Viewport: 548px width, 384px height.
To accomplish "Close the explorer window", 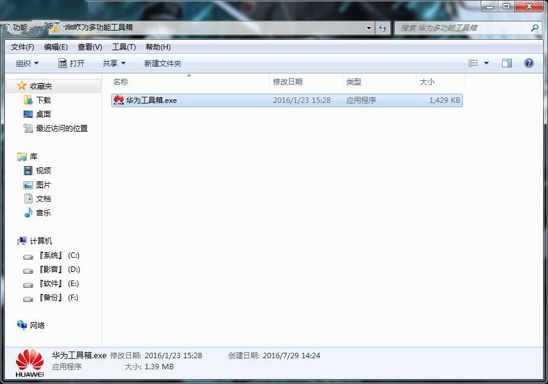I will pyautogui.click(x=529, y=6).
